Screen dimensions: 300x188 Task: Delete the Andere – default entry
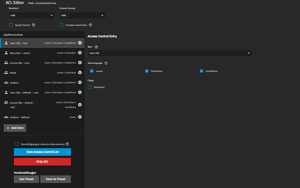80,117
